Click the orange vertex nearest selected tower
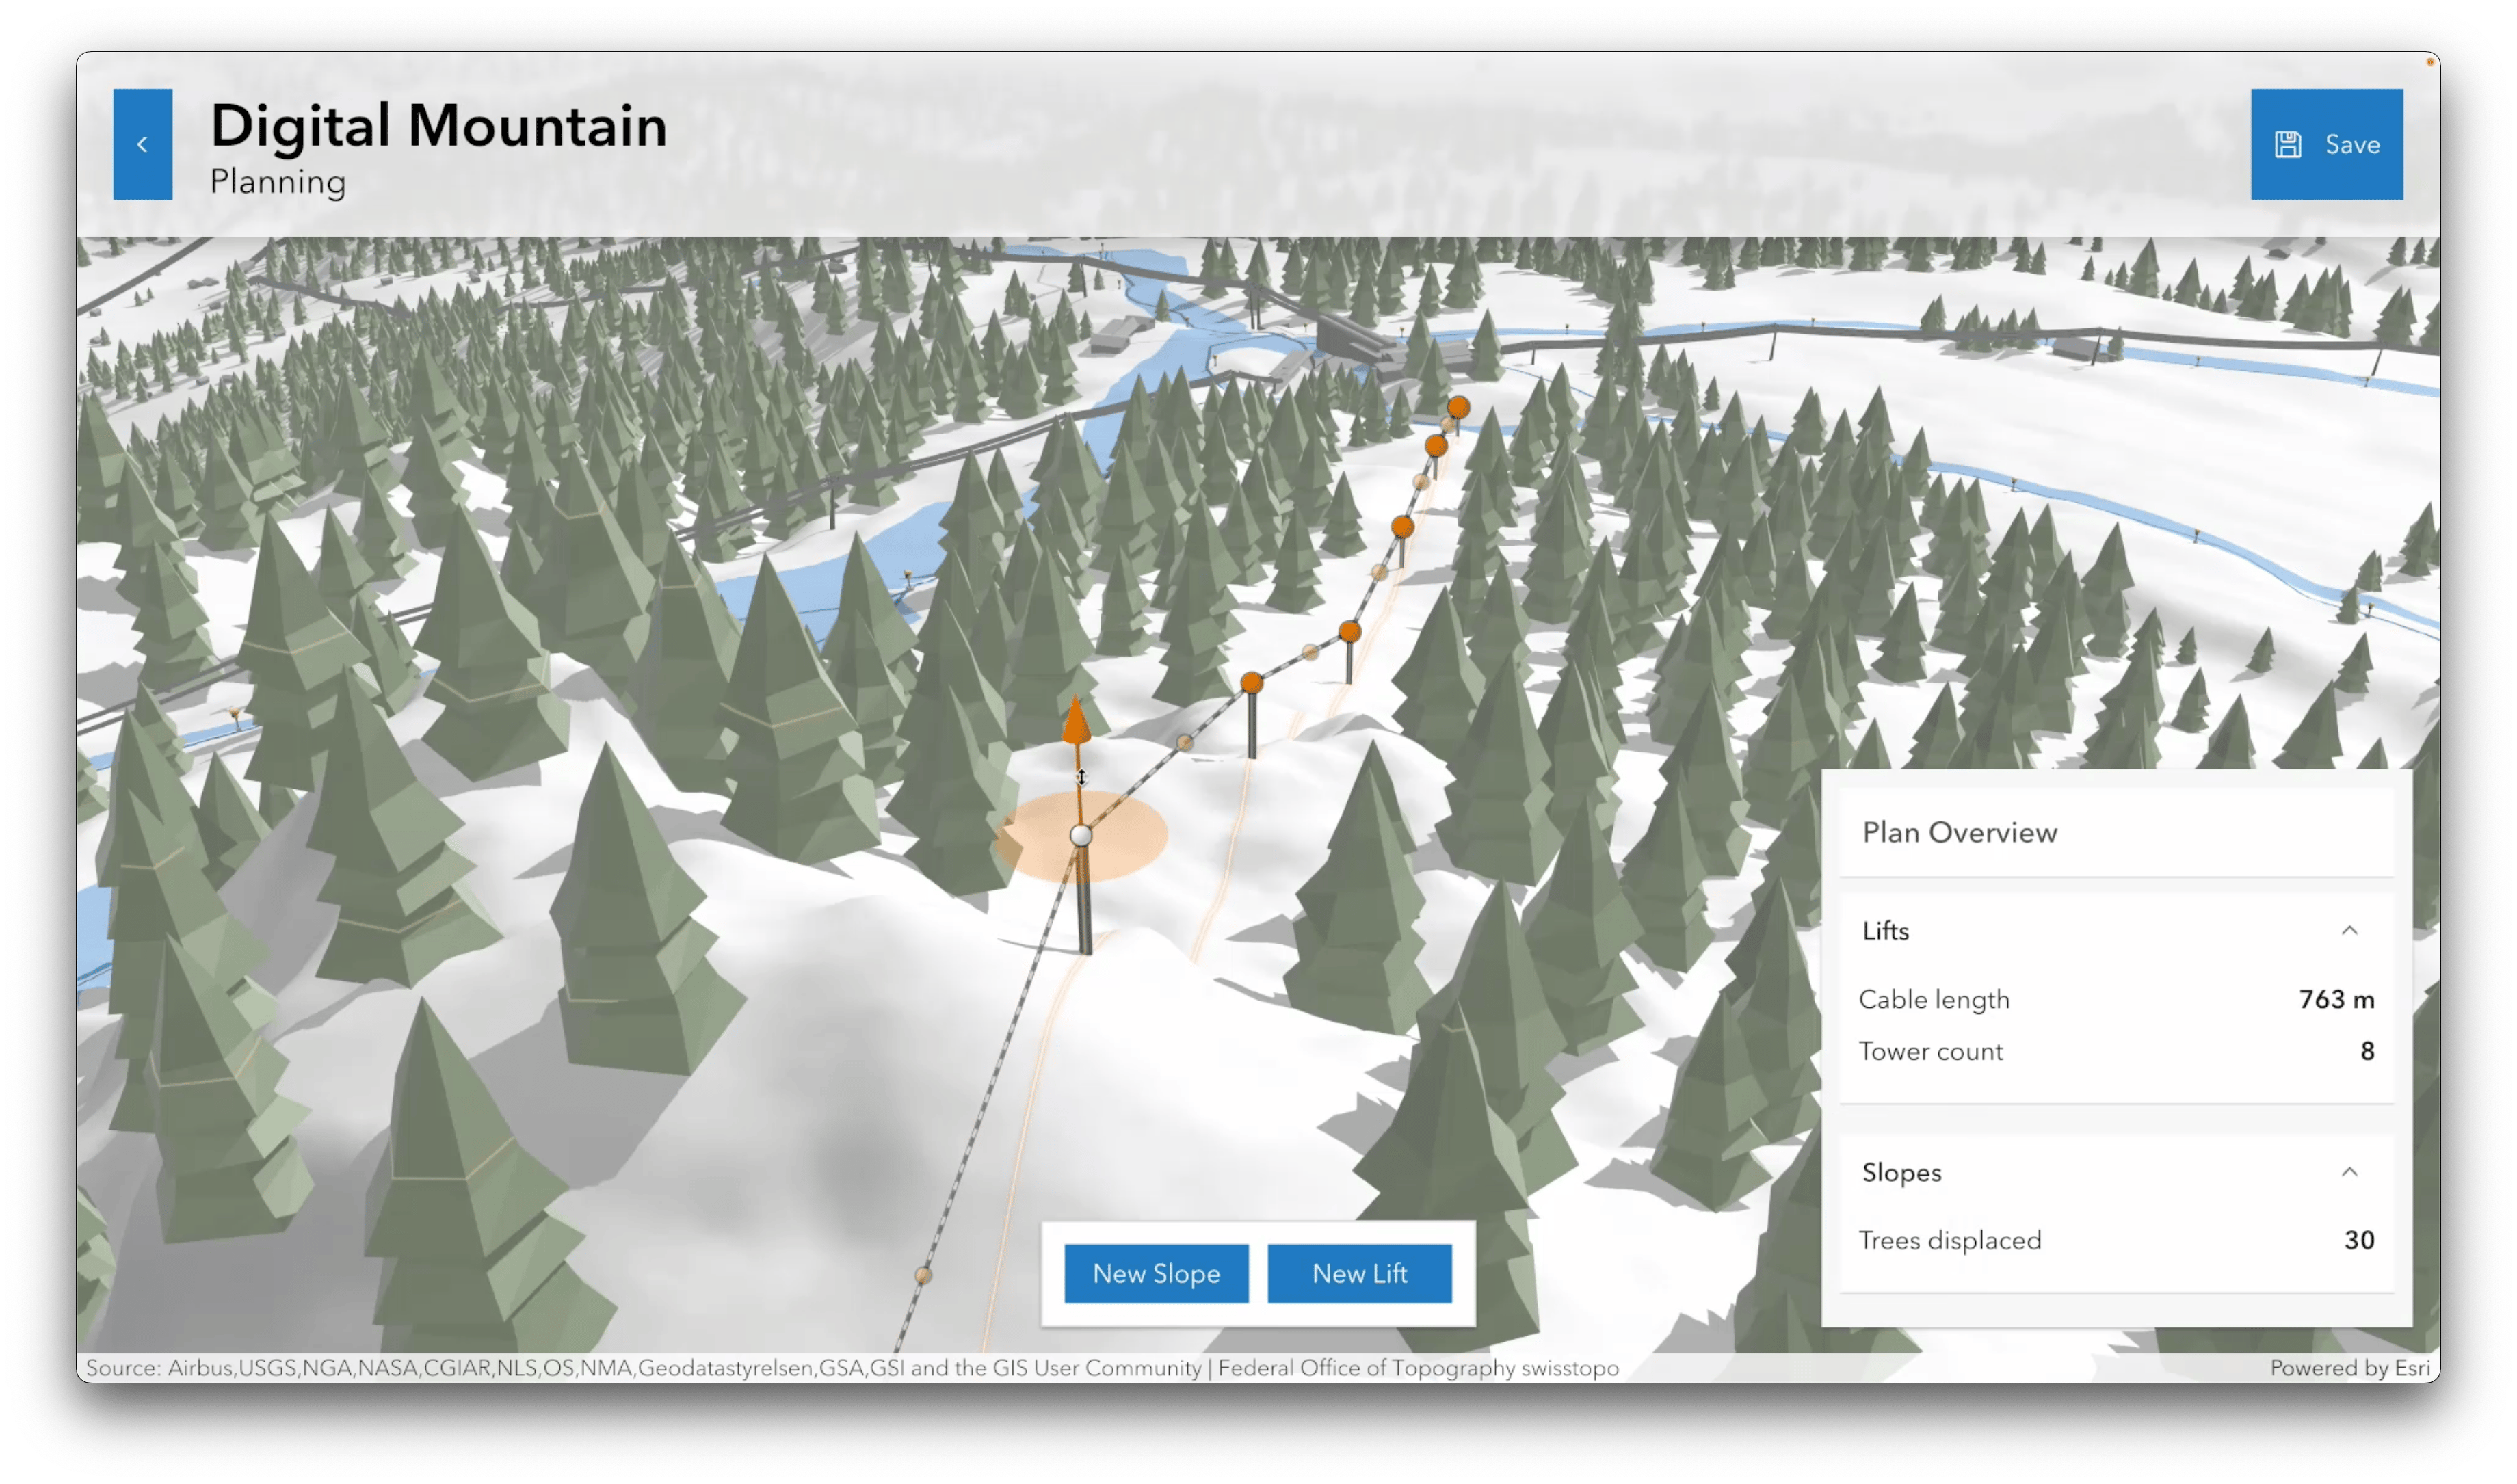Screen dimensions: 2517x1484 (x=1251, y=683)
